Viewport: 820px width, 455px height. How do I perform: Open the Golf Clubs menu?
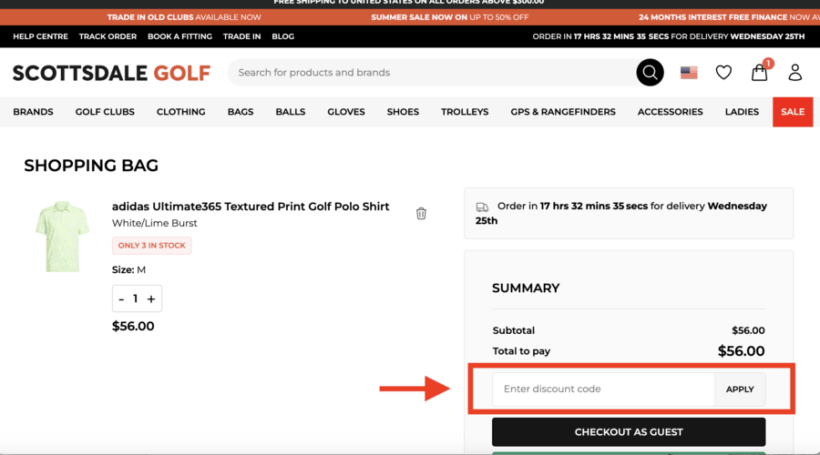[105, 112]
